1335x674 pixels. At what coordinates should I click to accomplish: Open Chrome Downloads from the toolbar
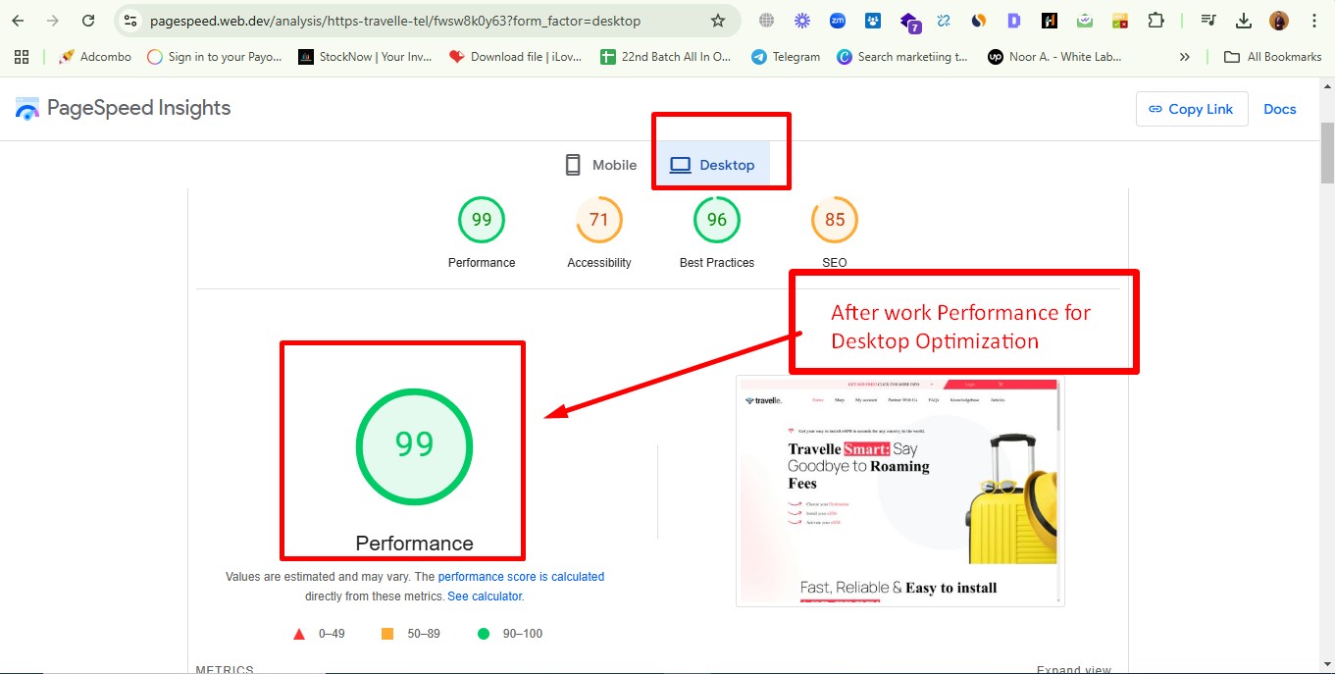point(1244,21)
